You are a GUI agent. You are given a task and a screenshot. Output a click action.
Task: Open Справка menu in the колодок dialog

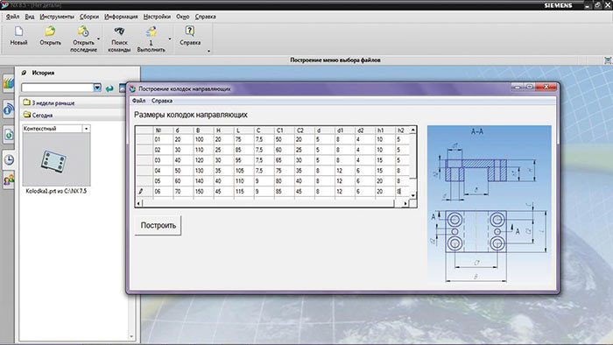162,101
